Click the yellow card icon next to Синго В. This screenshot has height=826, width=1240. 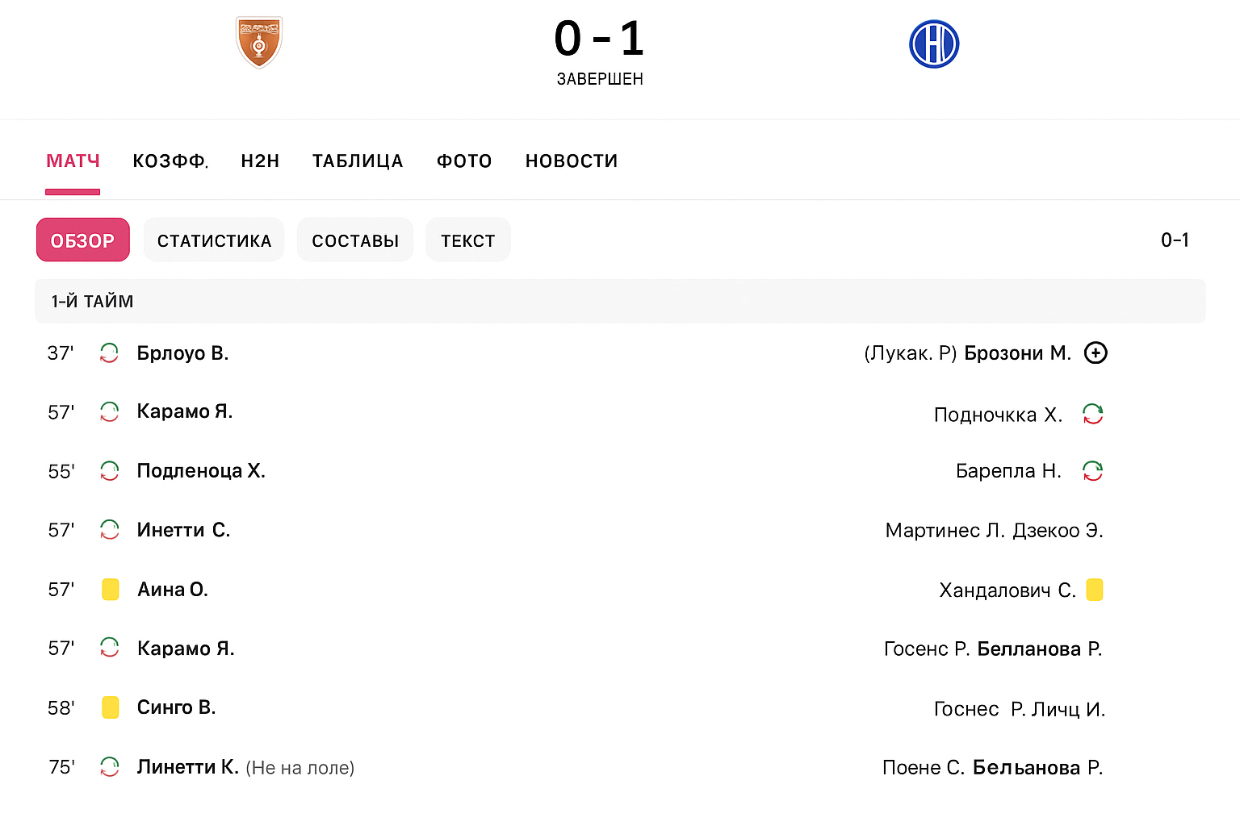pyautogui.click(x=110, y=707)
